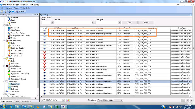
Task: Click the Refresh button
Action: pyautogui.click(x=146, y=22)
